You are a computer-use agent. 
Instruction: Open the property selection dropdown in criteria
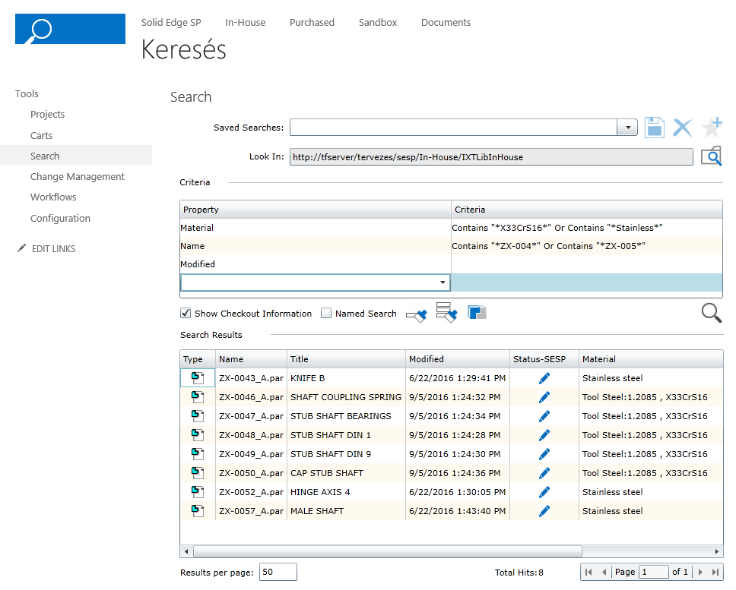[443, 282]
